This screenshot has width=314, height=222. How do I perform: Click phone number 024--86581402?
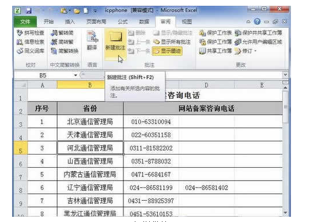pos(206,188)
